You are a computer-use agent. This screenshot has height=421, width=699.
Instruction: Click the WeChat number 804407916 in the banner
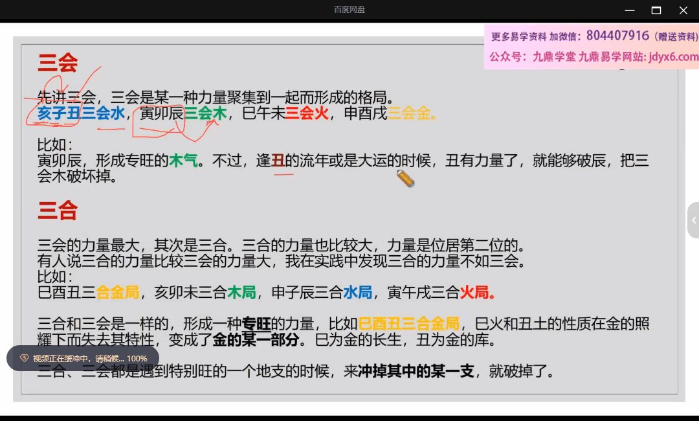[617, 36]
